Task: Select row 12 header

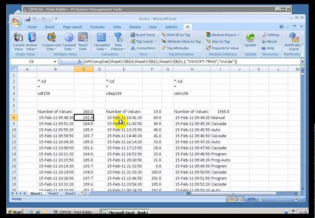Action: (14, 142)
